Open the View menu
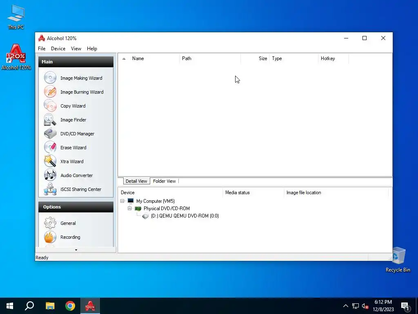 coord(76,49)
